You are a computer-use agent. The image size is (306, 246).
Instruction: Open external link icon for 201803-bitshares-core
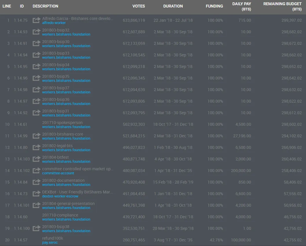tap(36, 136)
